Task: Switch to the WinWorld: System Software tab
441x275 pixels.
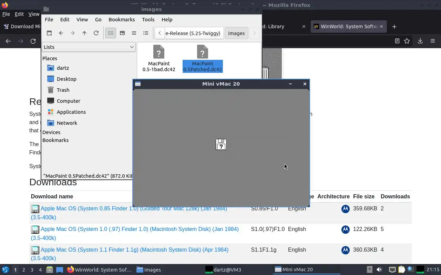Action: (349, 26)
